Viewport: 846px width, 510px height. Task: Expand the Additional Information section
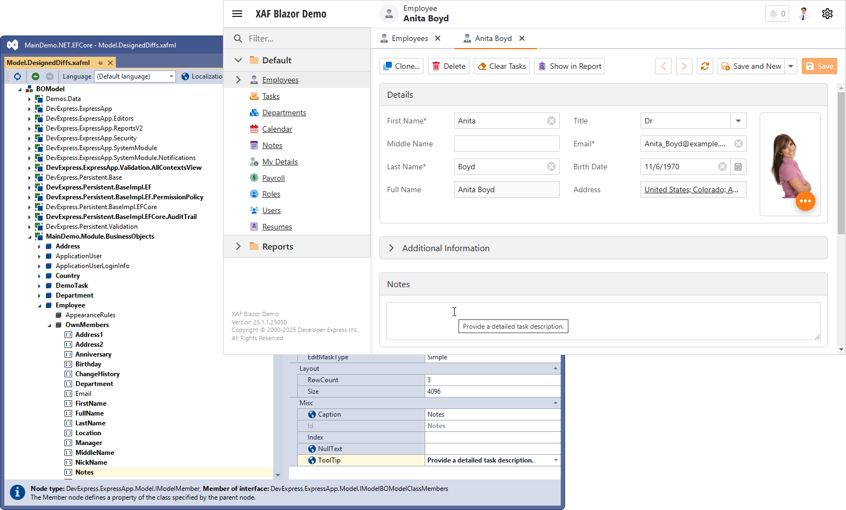(391, 248)
